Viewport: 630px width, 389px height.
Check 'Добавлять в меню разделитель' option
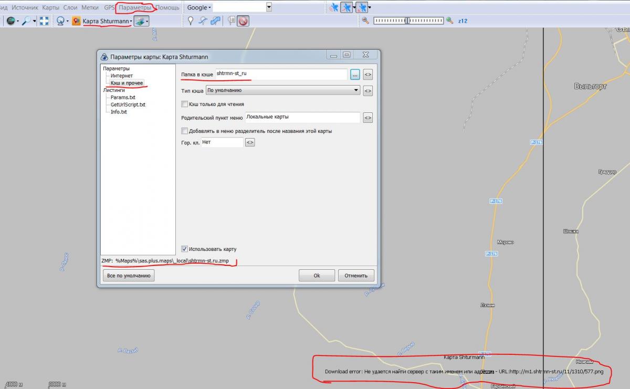[184, 131]
